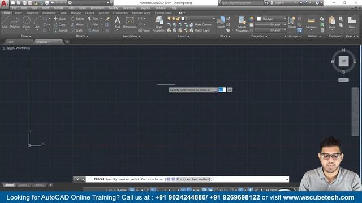Screen dimensions: 362x203
Task: Click the search keyword input field
Action: (243, 3)
